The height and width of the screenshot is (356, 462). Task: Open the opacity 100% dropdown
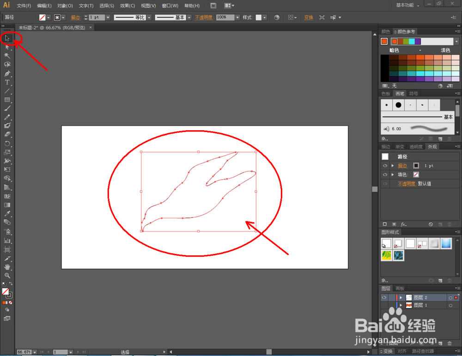coord(237,18)
